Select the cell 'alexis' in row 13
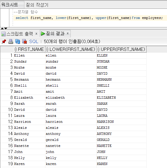Viewport: 167px width, 168px height. tap(71, 128)
